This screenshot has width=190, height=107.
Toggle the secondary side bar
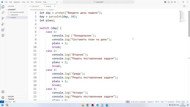(x=172, y=2)
